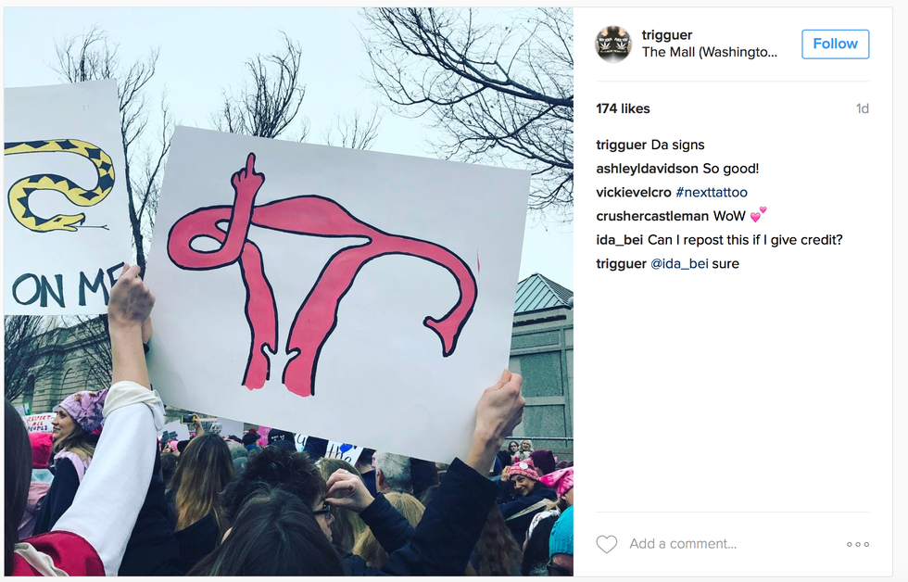The image size is (908, 582).
Task: Open ida_bei's profile from the repost comment
Action: click(x=619, y=240)
